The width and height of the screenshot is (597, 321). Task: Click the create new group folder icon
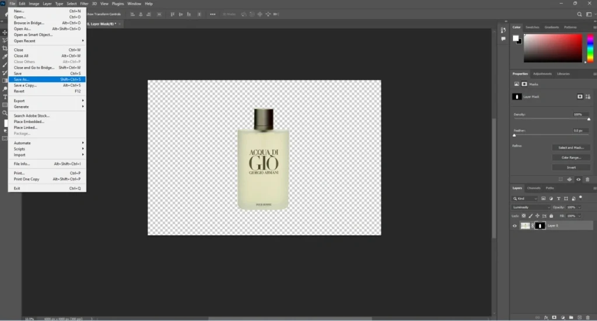coord(571,317)
